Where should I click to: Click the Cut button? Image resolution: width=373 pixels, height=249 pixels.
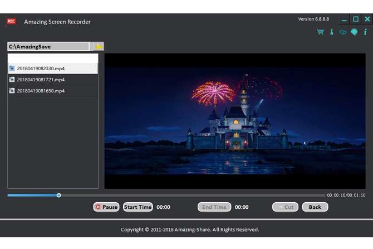coord(285,207)
